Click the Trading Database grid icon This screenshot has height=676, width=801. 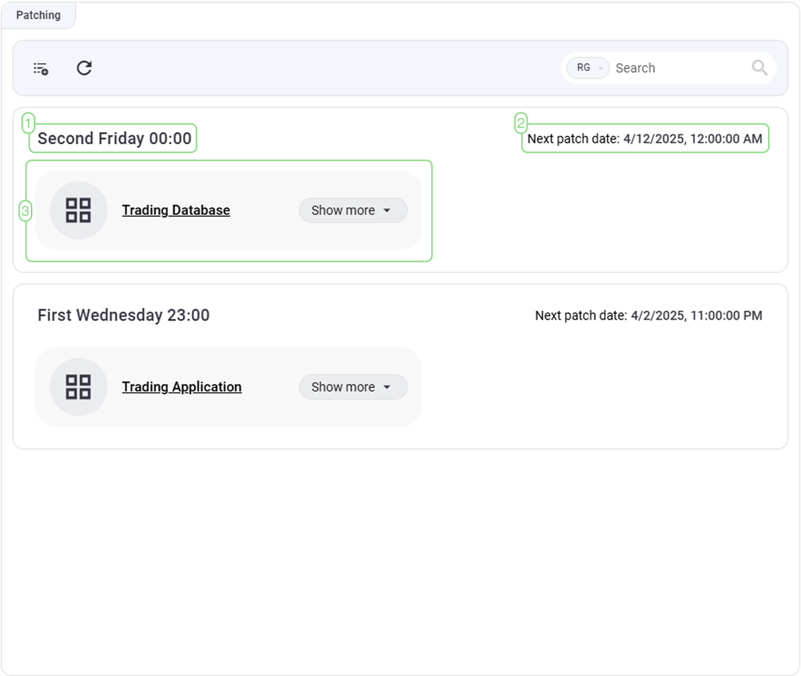pos(79,210)
